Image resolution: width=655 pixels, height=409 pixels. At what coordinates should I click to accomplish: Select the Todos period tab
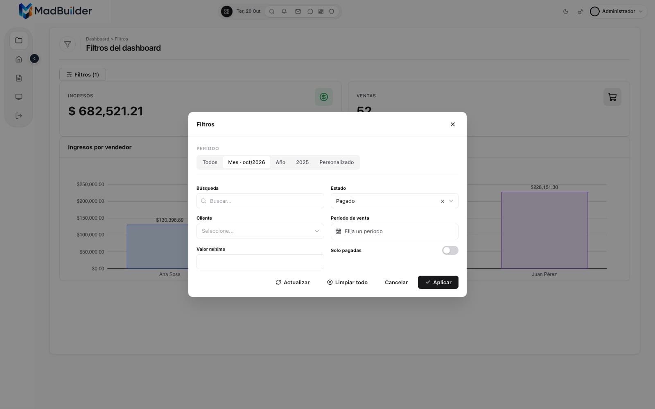pyautogui.click(x=210, y=162)
